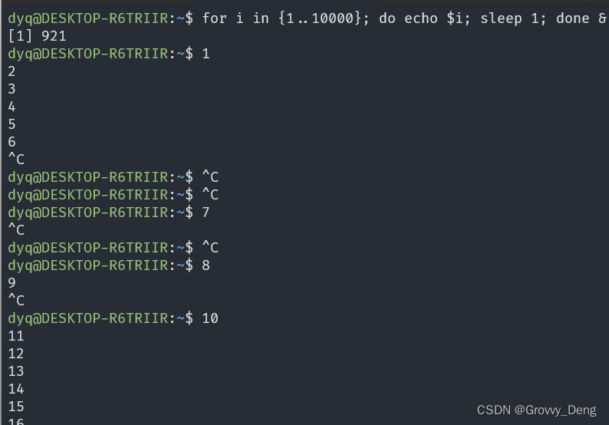Click the standalone ^C directly below 9
609x425 pixels.
click(x=16, y=300)
